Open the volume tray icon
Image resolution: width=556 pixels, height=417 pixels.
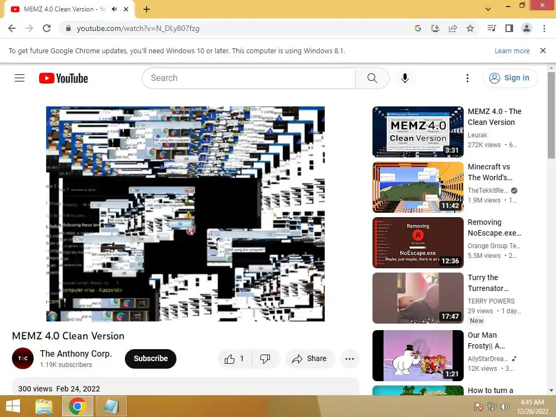(x=504, y=407)
